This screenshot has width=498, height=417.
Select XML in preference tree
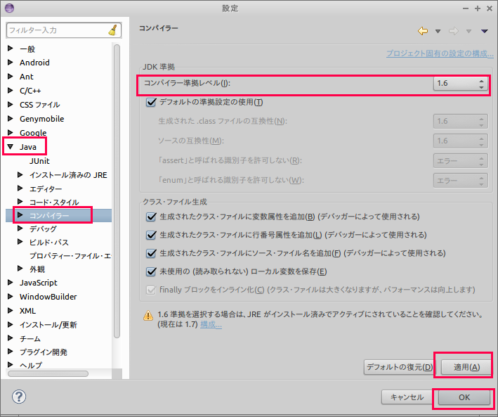point(27,311)
